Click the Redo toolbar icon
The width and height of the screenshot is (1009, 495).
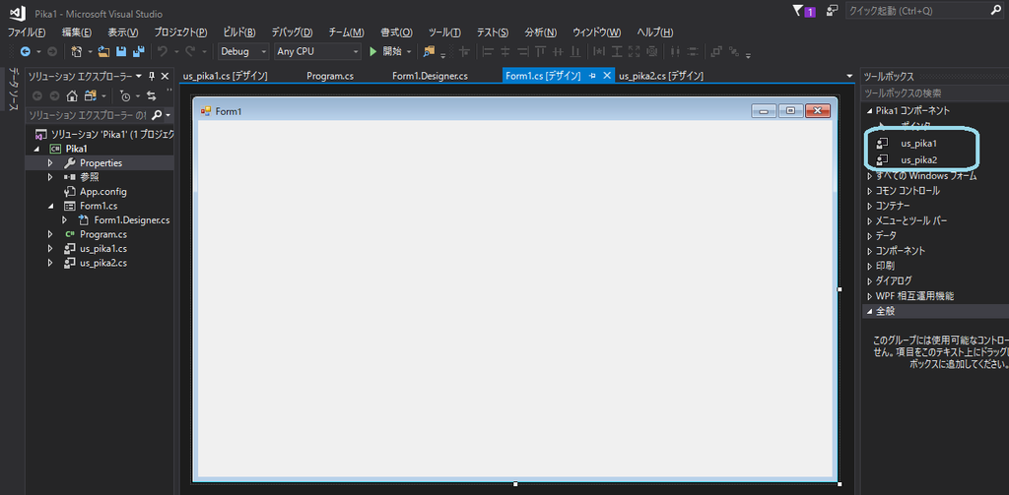[190, 51]
